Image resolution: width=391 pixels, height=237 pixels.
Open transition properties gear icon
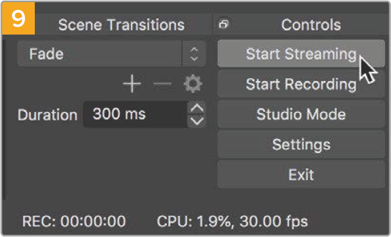coord(193,84)
